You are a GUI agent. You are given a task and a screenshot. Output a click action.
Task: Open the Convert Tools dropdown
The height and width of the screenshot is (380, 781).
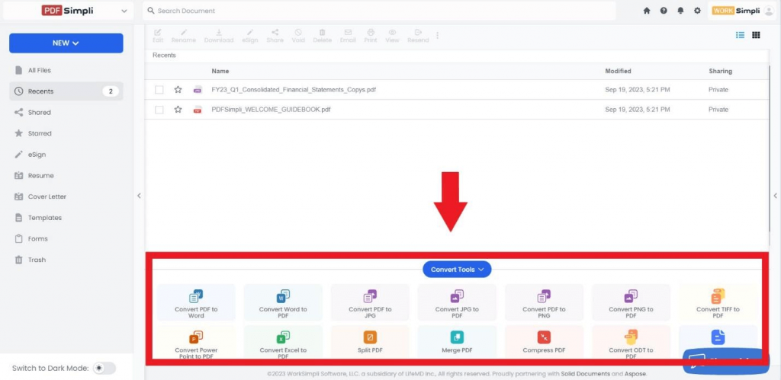[x=457, y=270]
